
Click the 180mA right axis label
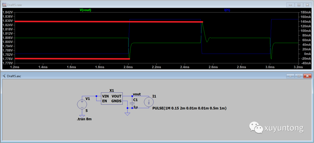(x=305, y=12)
